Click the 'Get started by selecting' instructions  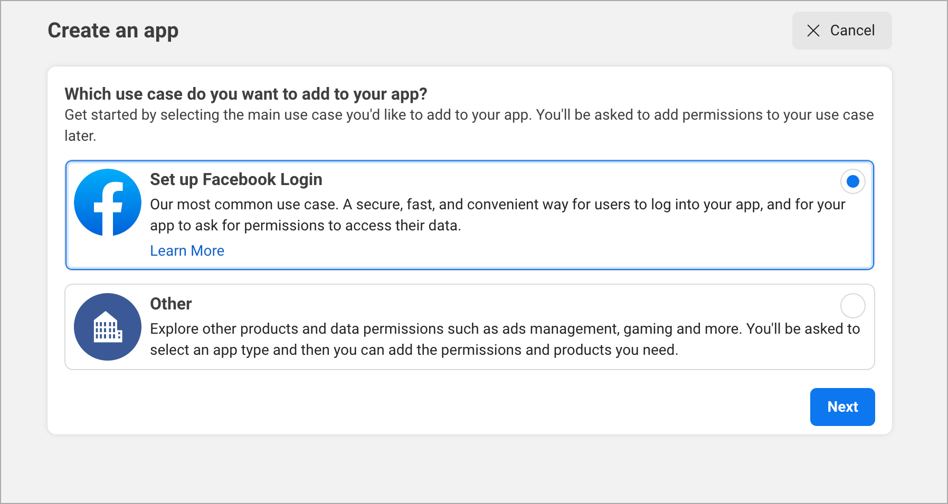[x=469, y=125]
